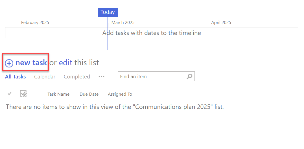Sort by the Task Name column header
Screen dimensions: 304x149
[58, 94]
